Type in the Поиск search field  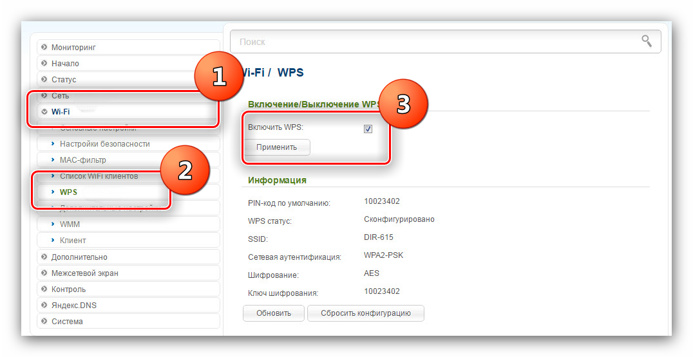point(432,42)
